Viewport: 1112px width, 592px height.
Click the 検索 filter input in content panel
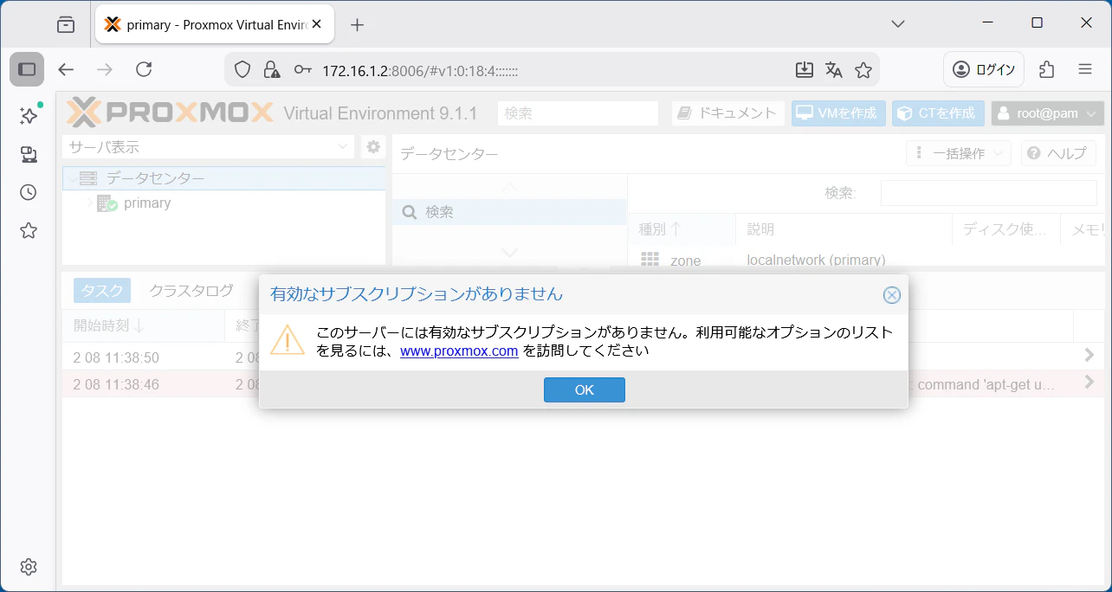point(988,193)
